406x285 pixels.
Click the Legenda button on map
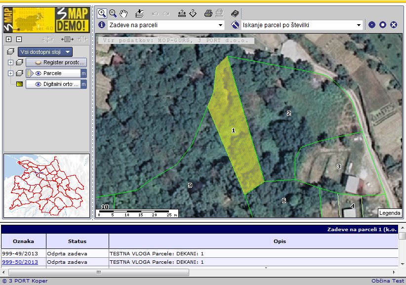pyautogui.click(x=390, y=213)
